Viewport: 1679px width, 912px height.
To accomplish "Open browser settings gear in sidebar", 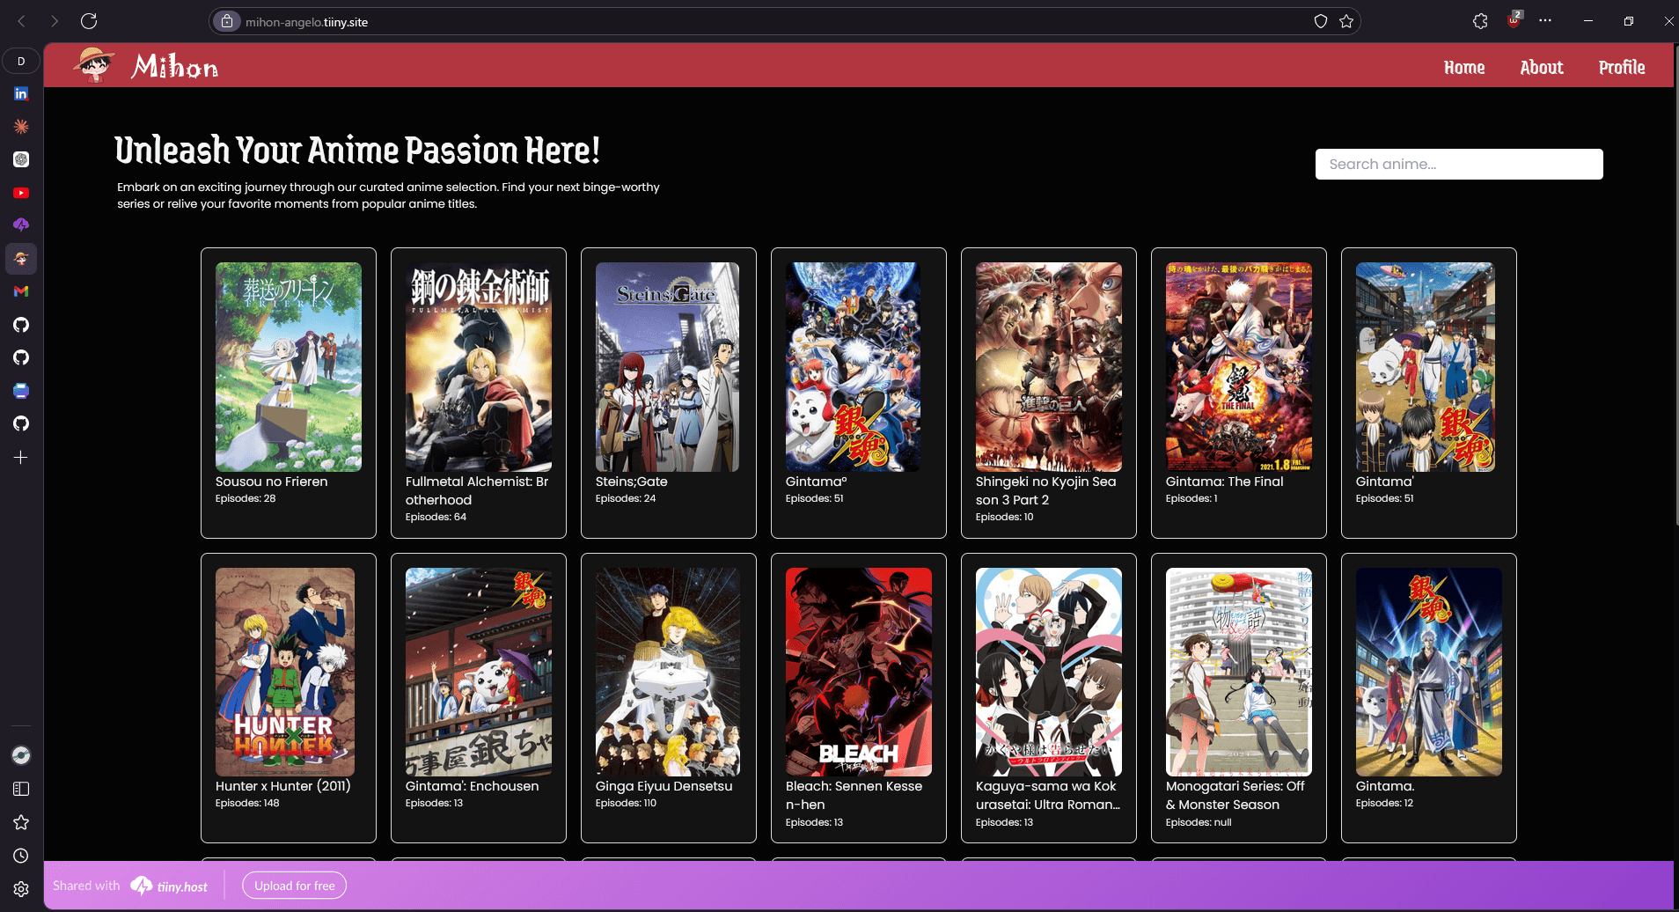I will tap(21, 889).
